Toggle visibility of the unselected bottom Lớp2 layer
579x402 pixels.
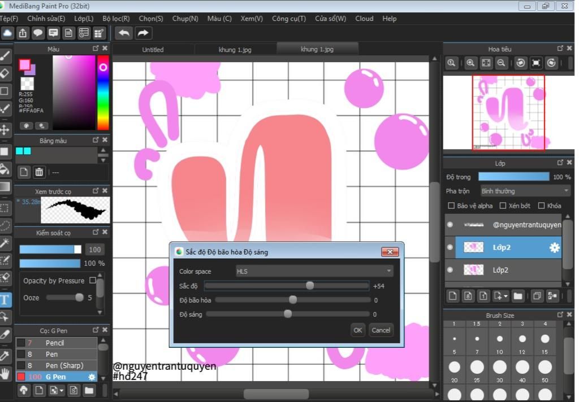point(450,270)
